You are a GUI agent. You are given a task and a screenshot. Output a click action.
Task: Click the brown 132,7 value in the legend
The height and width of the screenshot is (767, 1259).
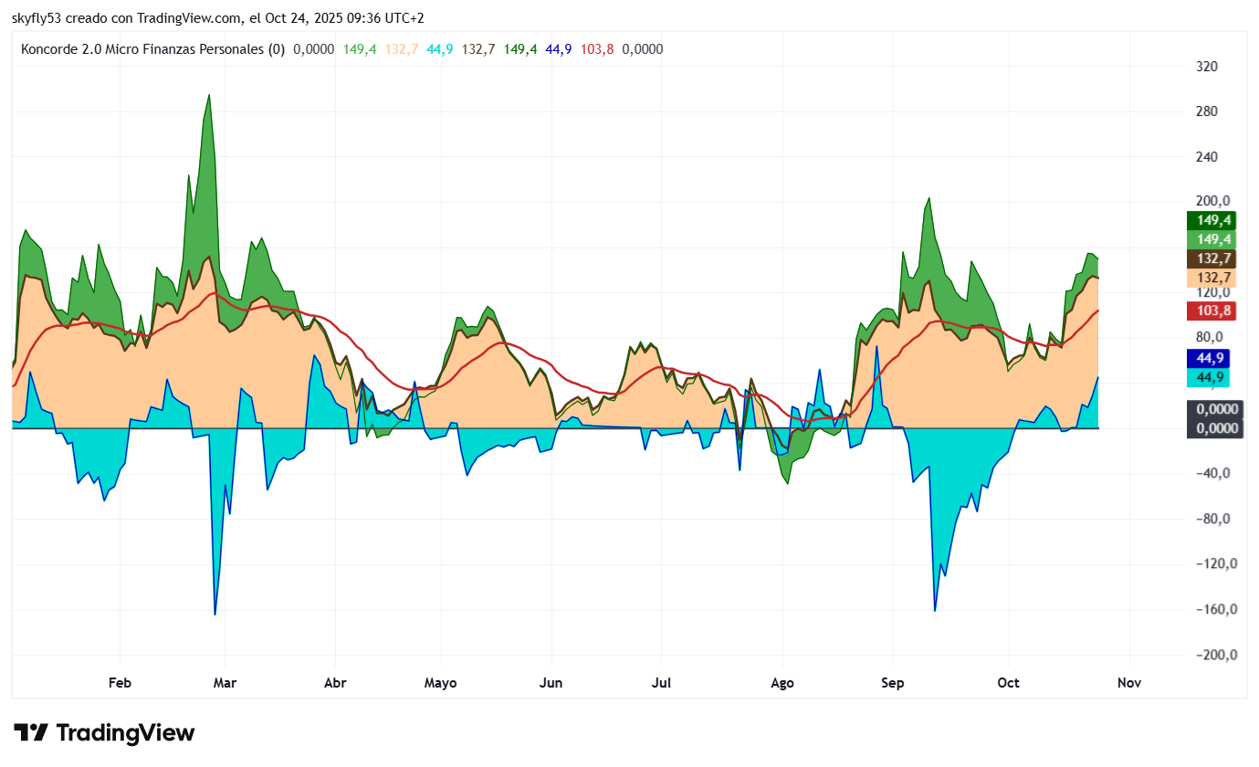tap(478, 49)
